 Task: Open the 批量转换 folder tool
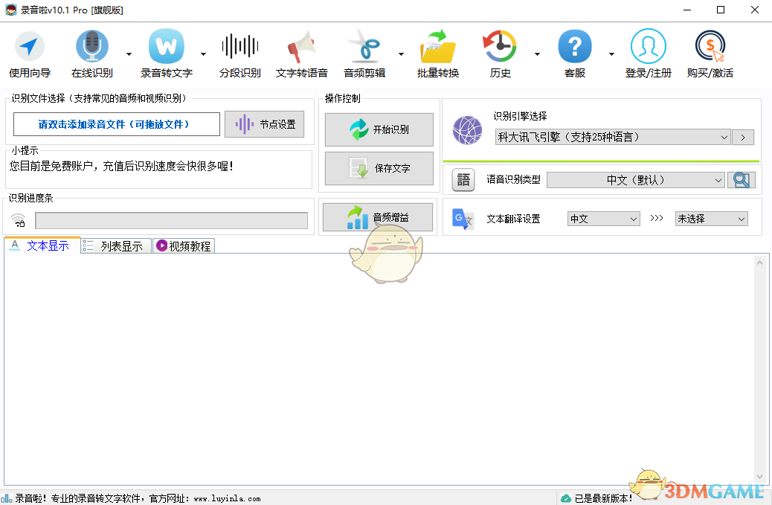tap(438, 54)
